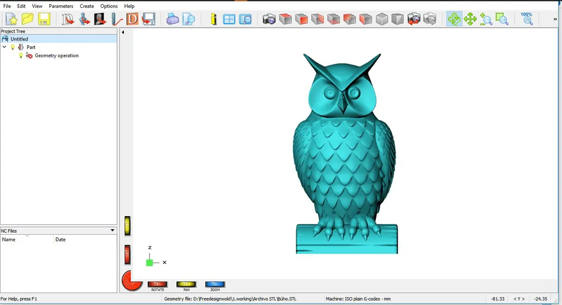
Task: Click the '< Y >' status indicator
Action: coord(519,299)
